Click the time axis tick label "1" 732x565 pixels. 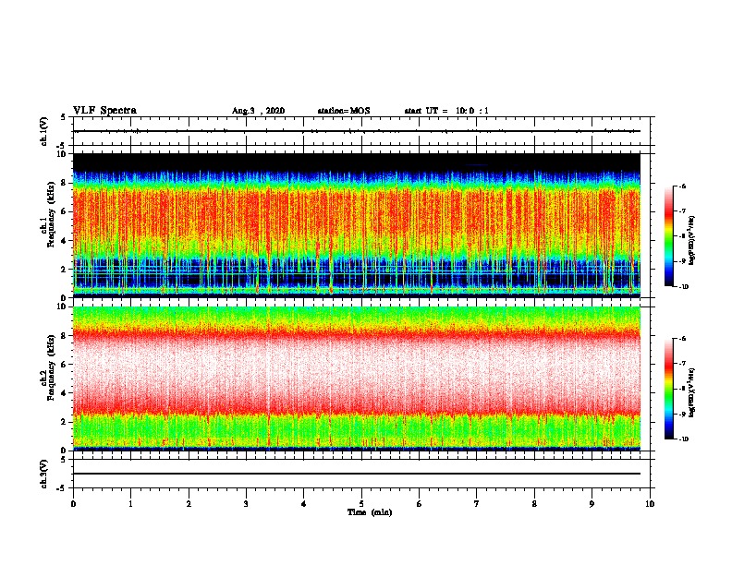click(x=130, y=504)
